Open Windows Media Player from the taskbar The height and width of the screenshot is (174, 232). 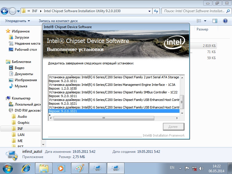point(61,168)
